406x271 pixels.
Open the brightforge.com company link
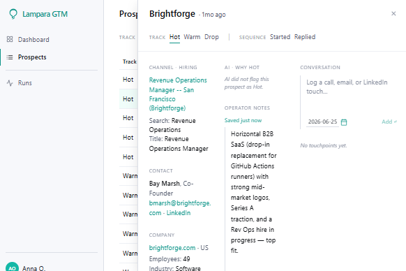172,248
